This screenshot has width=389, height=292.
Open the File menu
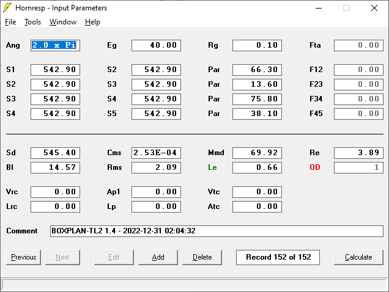click(x=10, y=22)
